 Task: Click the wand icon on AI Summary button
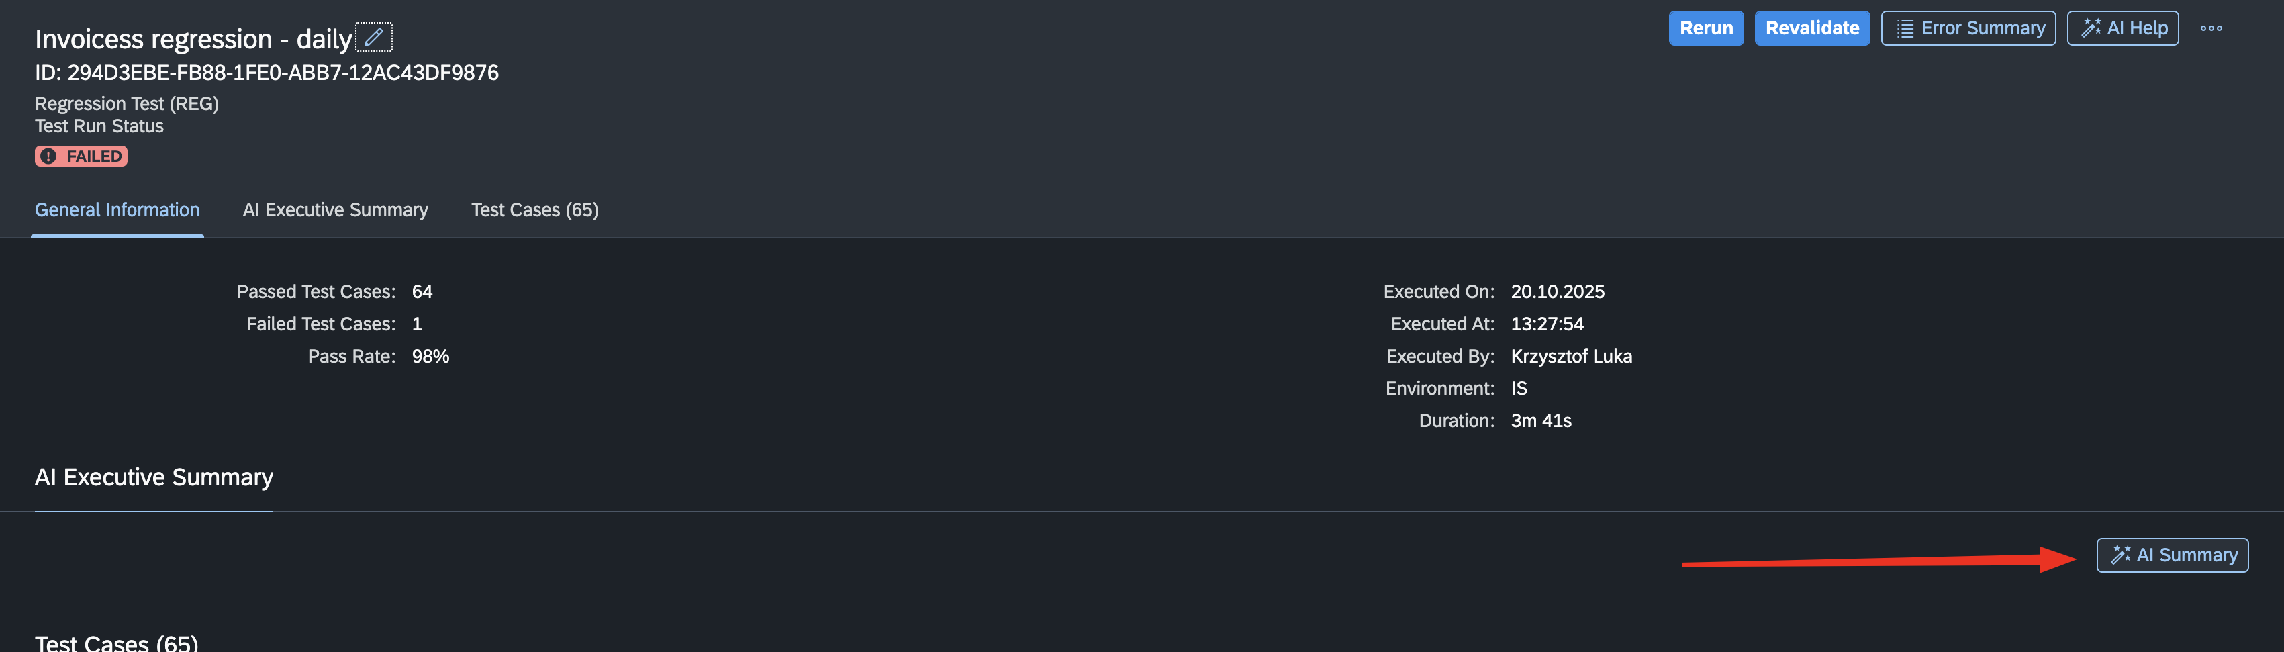pyautogui.click(x=2120, y=555)
